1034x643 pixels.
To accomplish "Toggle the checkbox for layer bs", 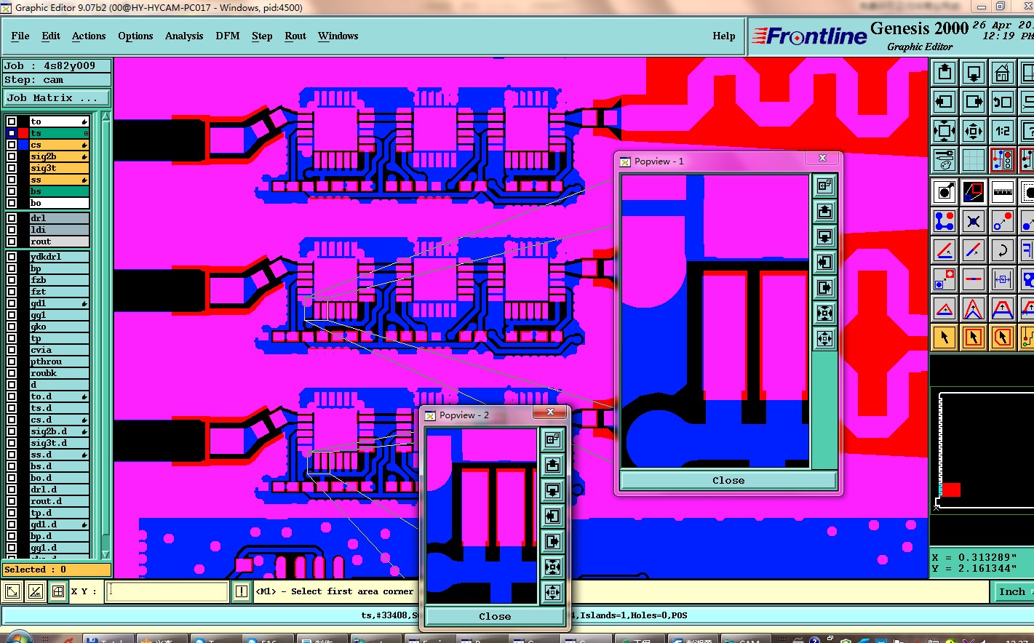I will point(11,191).
